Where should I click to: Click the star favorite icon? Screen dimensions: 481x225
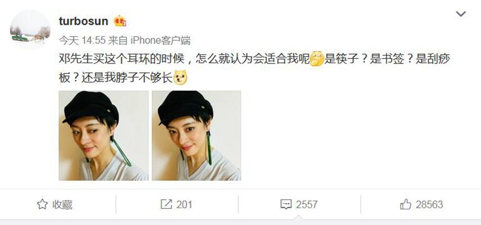(42, 204)
